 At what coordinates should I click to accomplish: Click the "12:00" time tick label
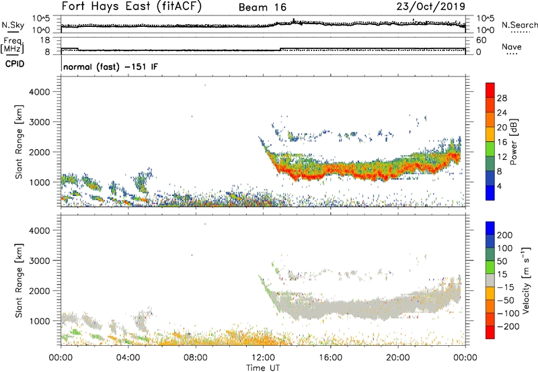coord(263,358)
